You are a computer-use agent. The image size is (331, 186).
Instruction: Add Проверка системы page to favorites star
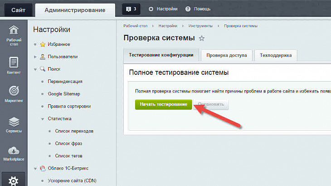point(202,38)
